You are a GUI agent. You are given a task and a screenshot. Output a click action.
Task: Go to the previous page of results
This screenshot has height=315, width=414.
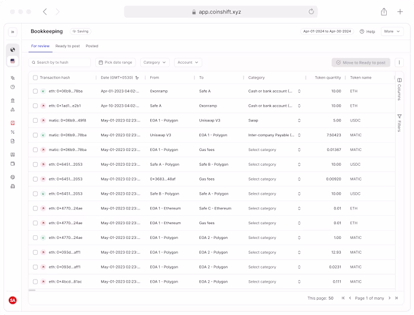tap(350, 298)
